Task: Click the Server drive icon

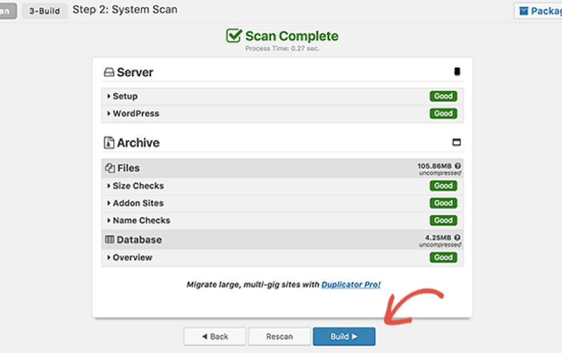Action: (109, 72)
